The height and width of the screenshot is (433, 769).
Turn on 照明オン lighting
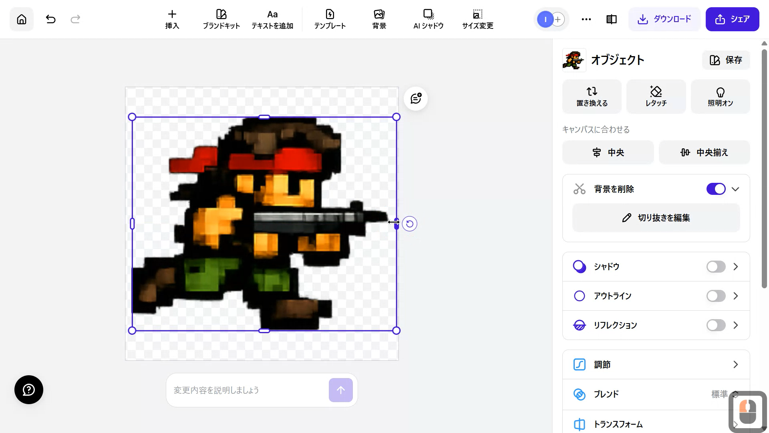click(720, 97)
